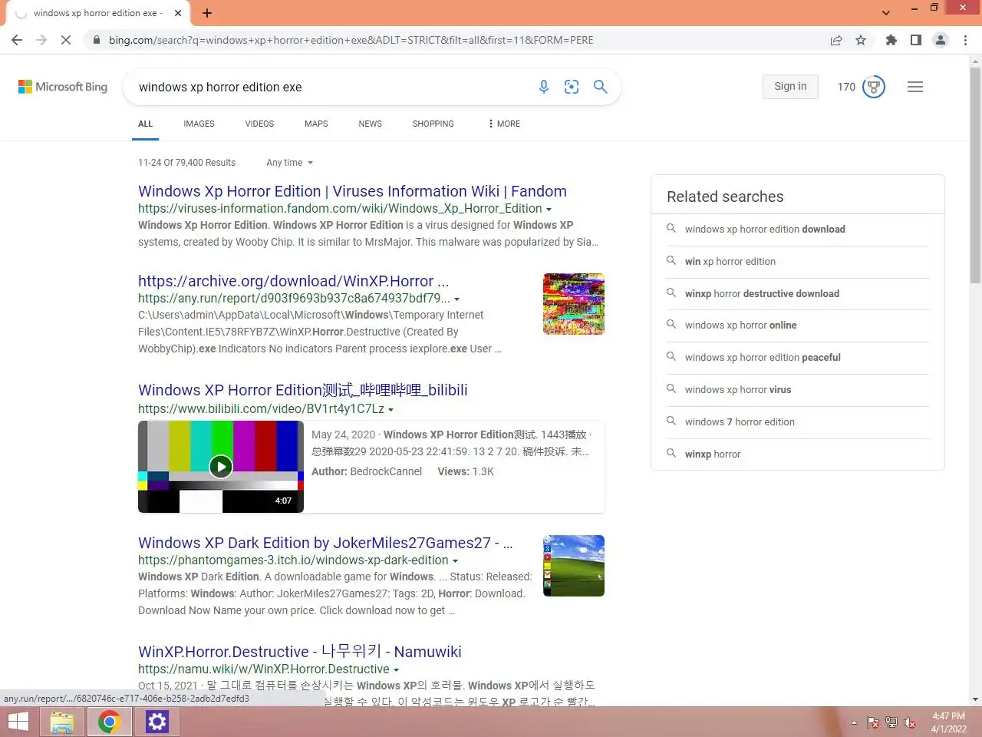Click the magnifier search button
This screenshot has height=737, width=982.
pyautogui.click(x=601, y=87)
